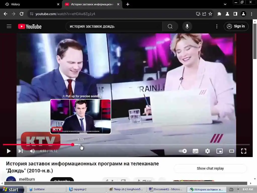Click the browser forward arrow
257x193 pixels.
pos(14,14)
